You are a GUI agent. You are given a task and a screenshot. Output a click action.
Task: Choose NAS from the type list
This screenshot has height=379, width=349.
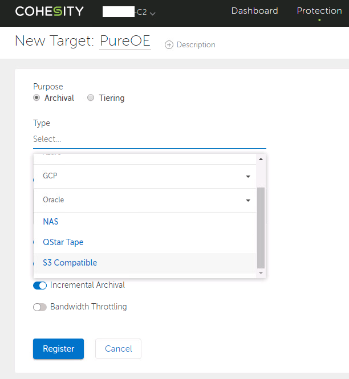click(145, 222)
